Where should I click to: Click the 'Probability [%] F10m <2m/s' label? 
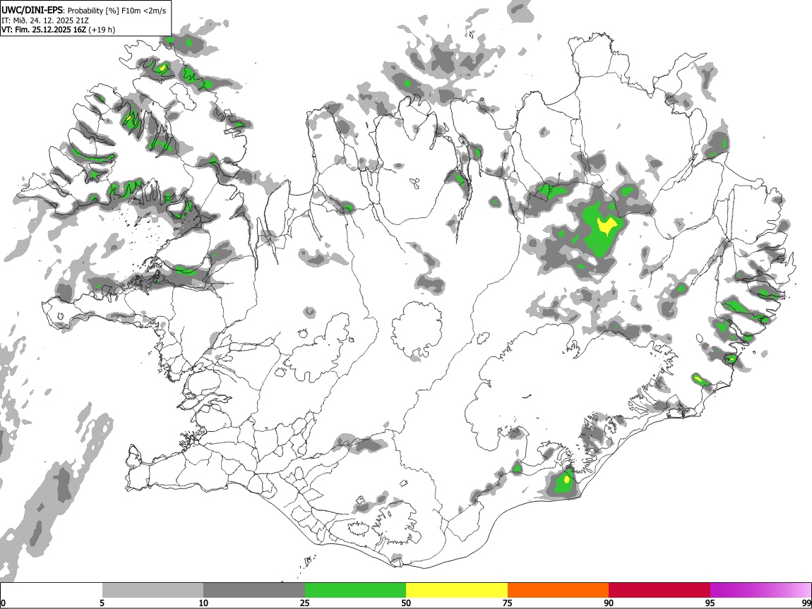117,11
